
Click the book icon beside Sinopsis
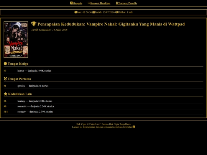pos(71,3)
